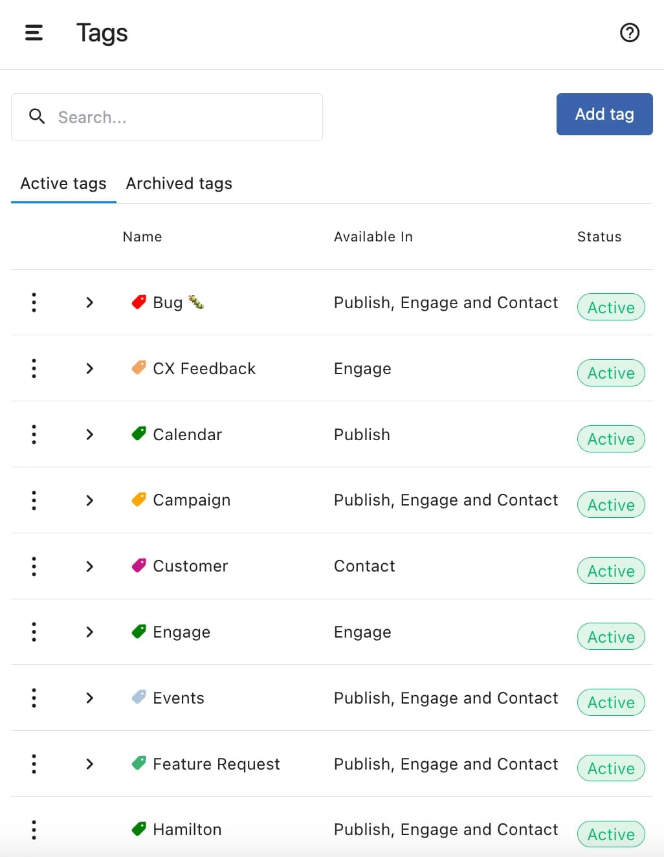Click the search magnifier icon

pyautogui.click(x=37, y=117)
